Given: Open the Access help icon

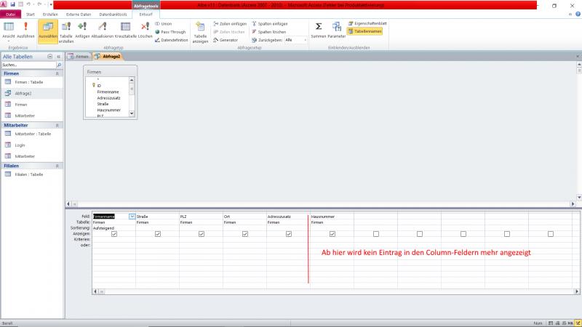Looking at the screenshot, I should coord(578,14).
